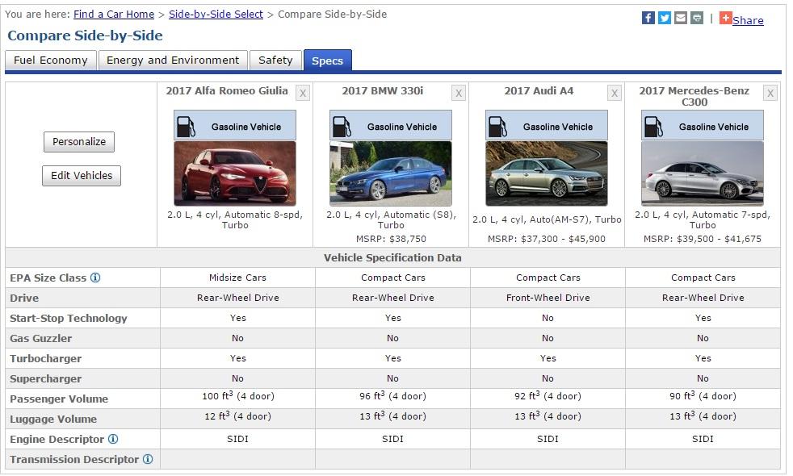Click Audi A4 engine description text
This screenshot has height=476, width=793.
547,219
